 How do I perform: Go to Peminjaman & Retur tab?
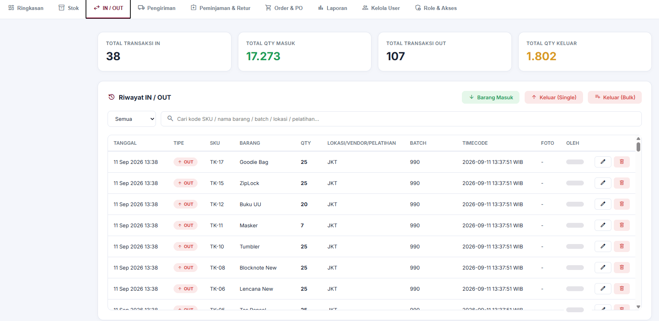coord(220,8)
